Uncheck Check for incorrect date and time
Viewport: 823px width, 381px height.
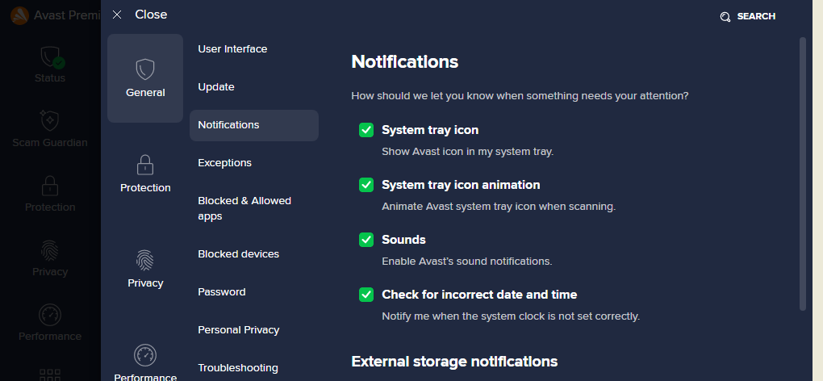[x=366, y=295]
